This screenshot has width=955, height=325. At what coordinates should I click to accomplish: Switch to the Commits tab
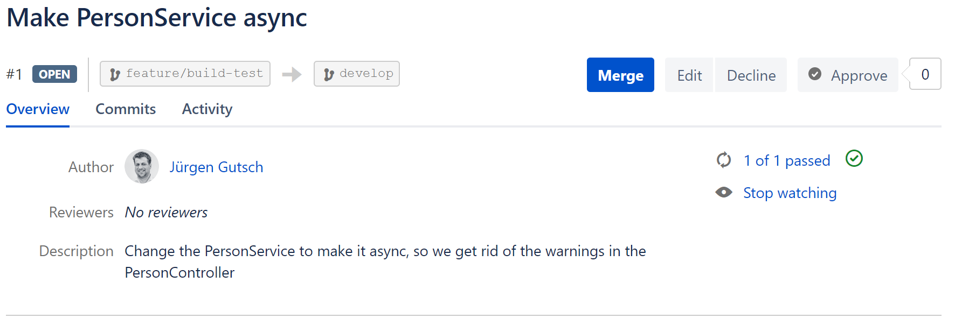coord(126,109)
